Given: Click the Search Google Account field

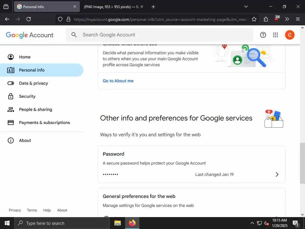Looking at the screenshot, I should pyautogui.click(x=160, y=35).
